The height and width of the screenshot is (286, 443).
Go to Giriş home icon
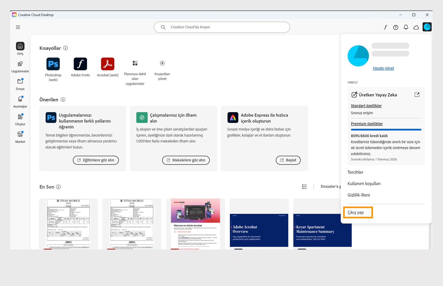point(20,46)
